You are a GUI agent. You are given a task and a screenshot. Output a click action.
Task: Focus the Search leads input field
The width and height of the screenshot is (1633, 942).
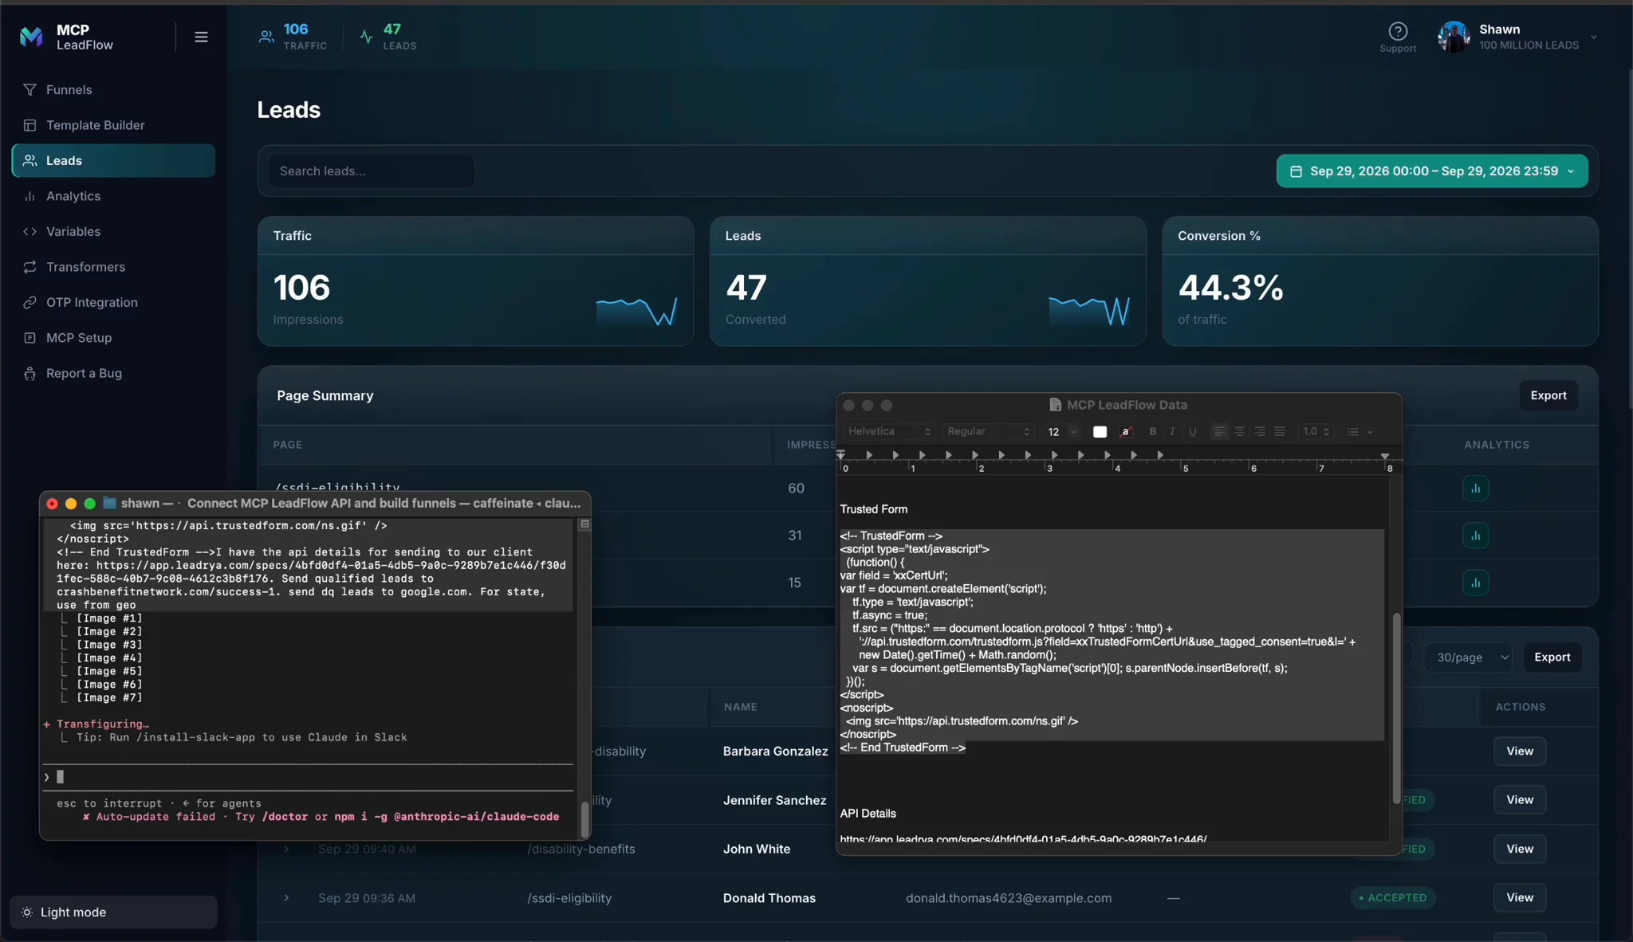(x=371, y=171)
